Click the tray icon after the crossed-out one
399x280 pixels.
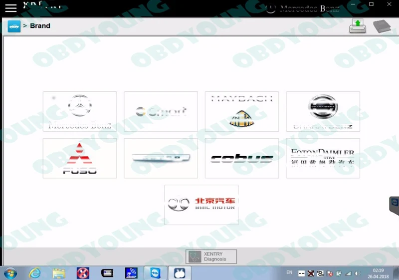click(x=320, y=274)
